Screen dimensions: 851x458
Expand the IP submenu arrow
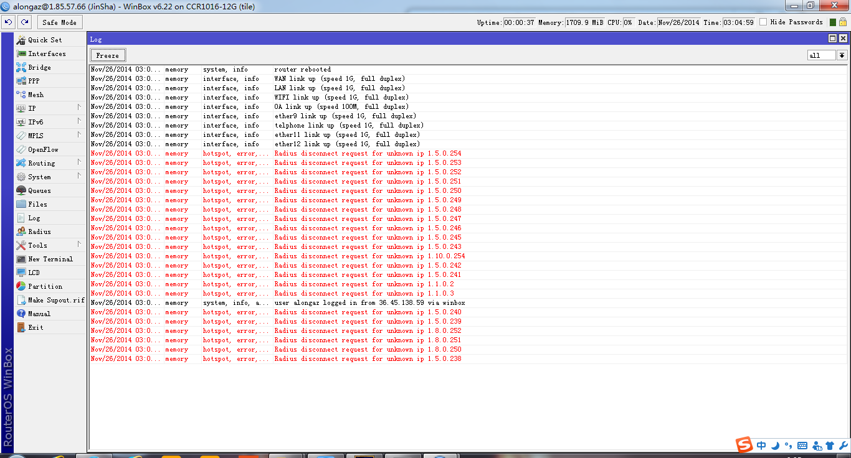point(79,108)
